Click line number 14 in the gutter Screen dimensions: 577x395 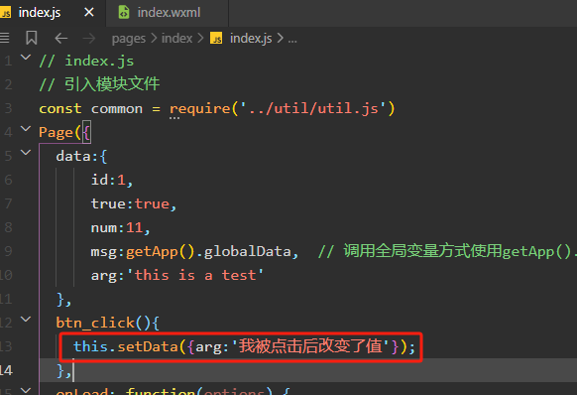coord(6,370)
